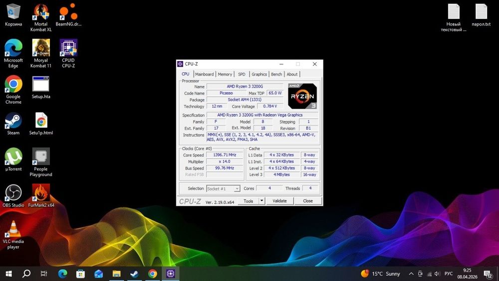Open Microsoft Edge desktop shortcut
The image size is (499, 281).
[13, 53]
